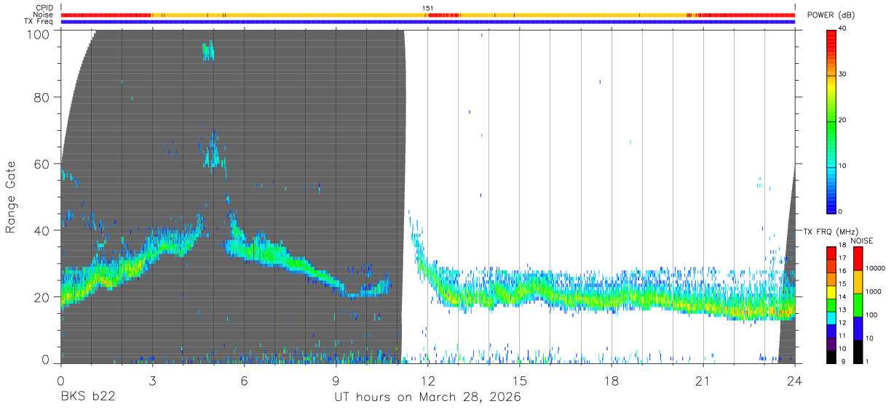
Task: Click the x-axis tick label 6
Action: 244,381
